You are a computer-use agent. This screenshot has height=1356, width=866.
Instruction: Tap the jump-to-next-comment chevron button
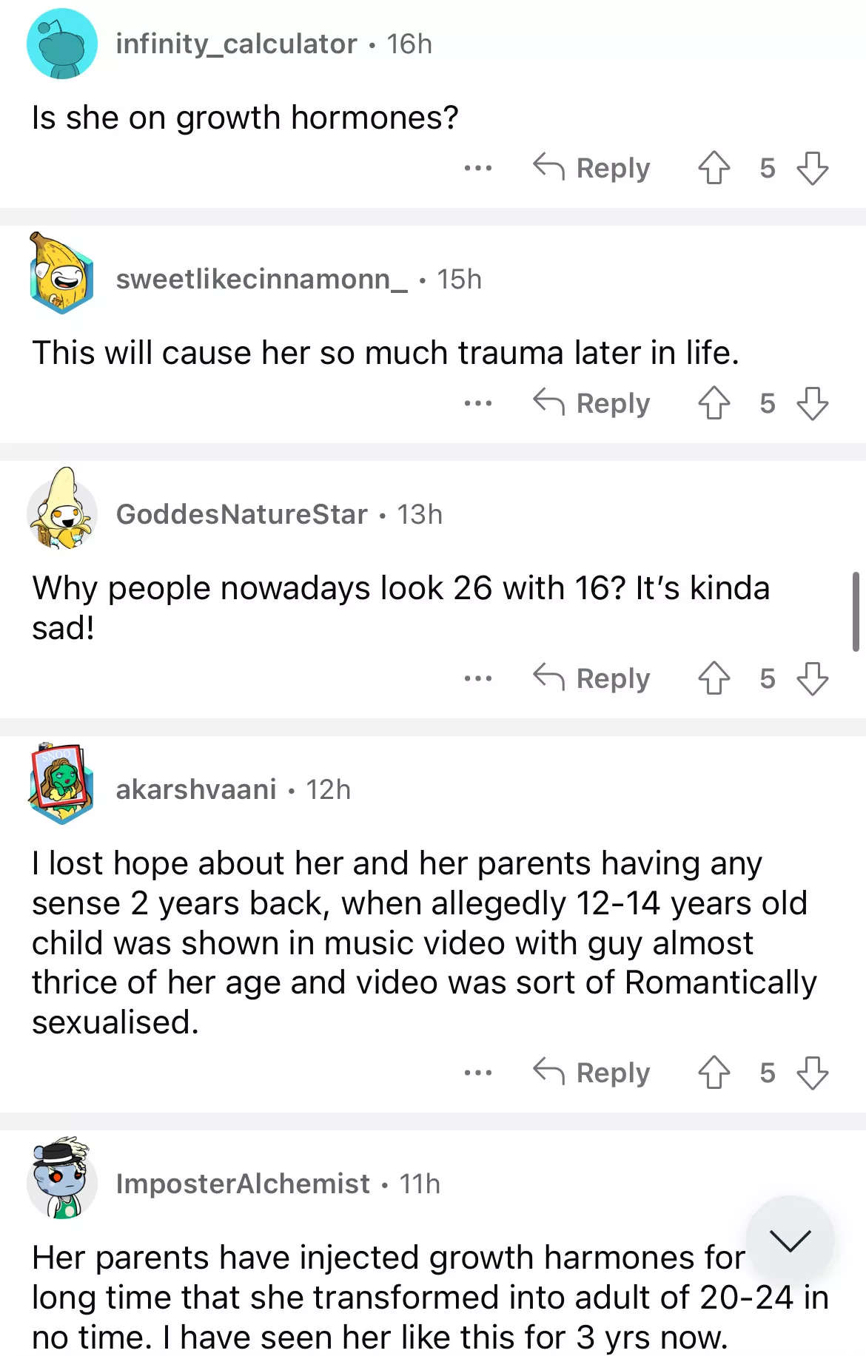(790, 1240)
